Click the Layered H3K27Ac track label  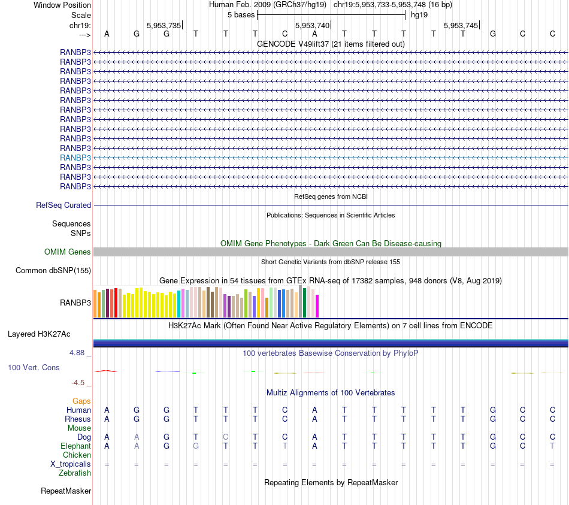[39, 334]
